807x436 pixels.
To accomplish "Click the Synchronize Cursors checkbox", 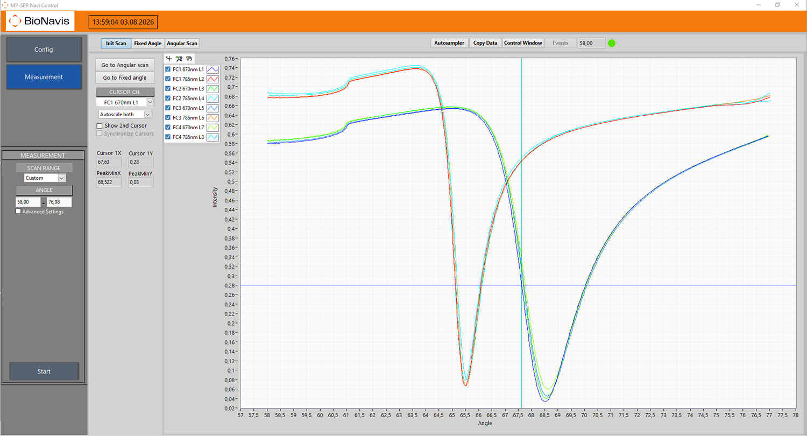I will coord(100,133).
